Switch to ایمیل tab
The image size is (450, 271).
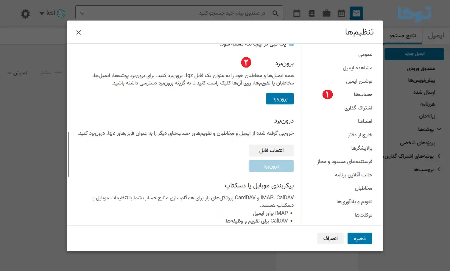(436, 36)
